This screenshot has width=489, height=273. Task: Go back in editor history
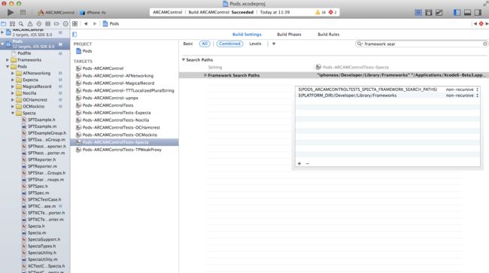[x=86, y=23]
